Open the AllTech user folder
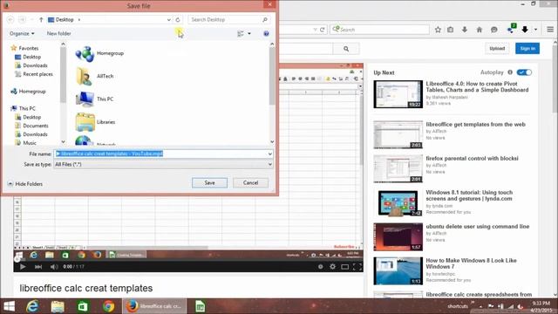 [95, 76]
